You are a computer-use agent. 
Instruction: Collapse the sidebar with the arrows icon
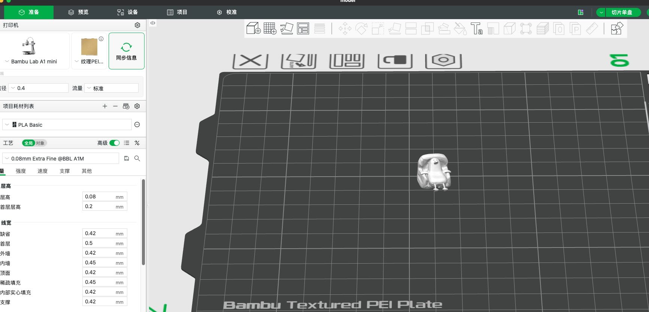(x=153, y=23)
